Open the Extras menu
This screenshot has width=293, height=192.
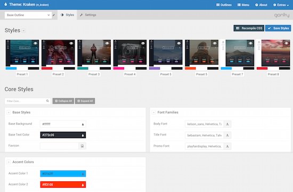coord(281,5)
